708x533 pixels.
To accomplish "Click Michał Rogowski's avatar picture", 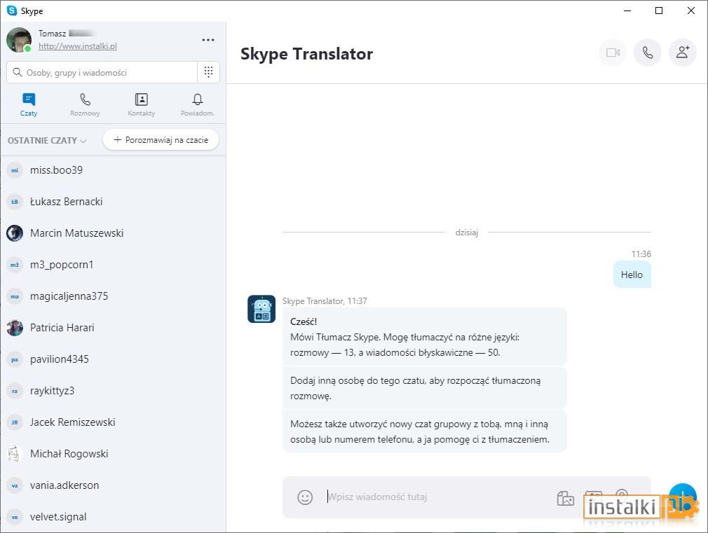I will pos(15,454).
